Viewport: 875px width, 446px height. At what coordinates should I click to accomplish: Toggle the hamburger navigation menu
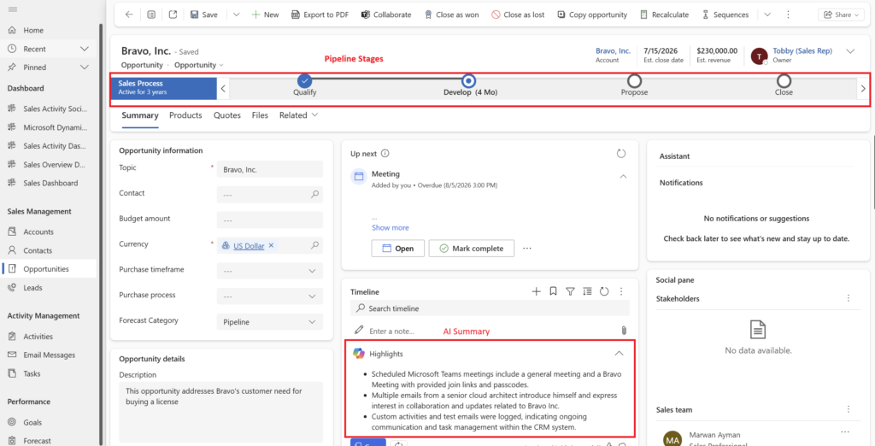13,9
